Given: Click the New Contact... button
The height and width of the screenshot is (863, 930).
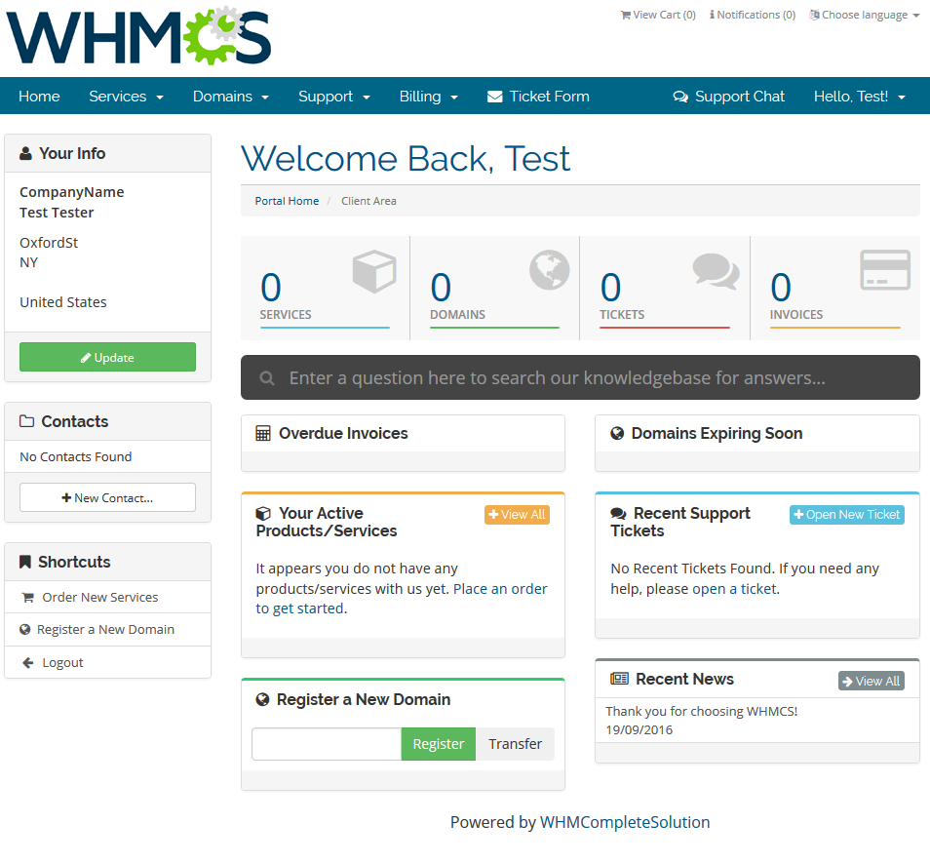Looking at the screenshot, I should (x=107, y=497).
